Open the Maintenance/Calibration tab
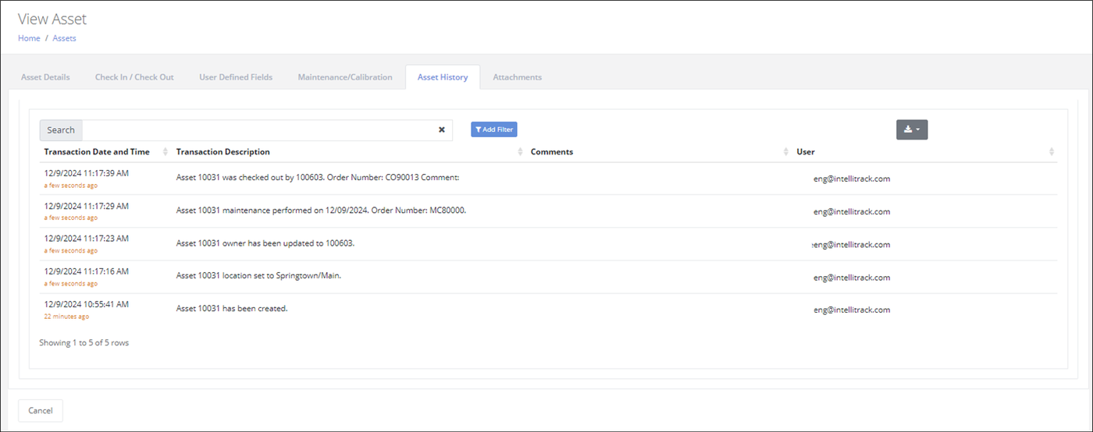The height and width of the screenshot is (432, 1093). (x=345, y=77)
